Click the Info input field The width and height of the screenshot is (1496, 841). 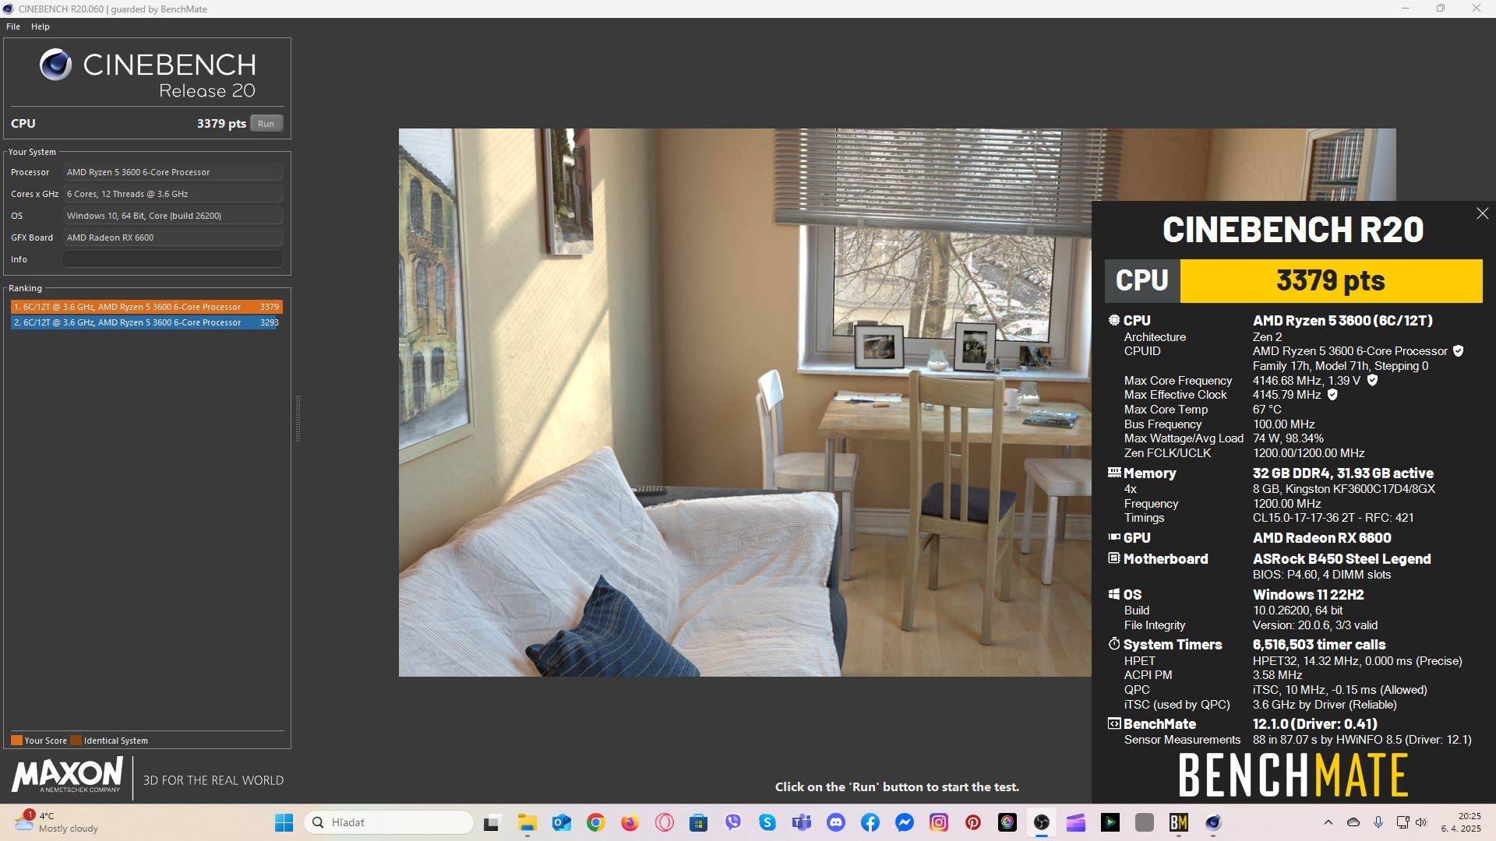[x=173, y=259]
